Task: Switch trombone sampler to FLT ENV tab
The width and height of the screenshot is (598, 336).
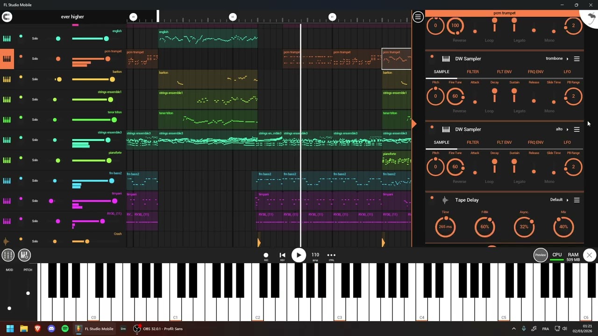Action: pyautogui.click(x=504, y=72)
